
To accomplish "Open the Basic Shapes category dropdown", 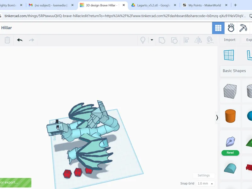I will (236, 71).
